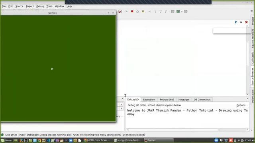Switch to the Python Shell tab
The height and width of the screenshot is (143, 255).
[x=167, y=100]
